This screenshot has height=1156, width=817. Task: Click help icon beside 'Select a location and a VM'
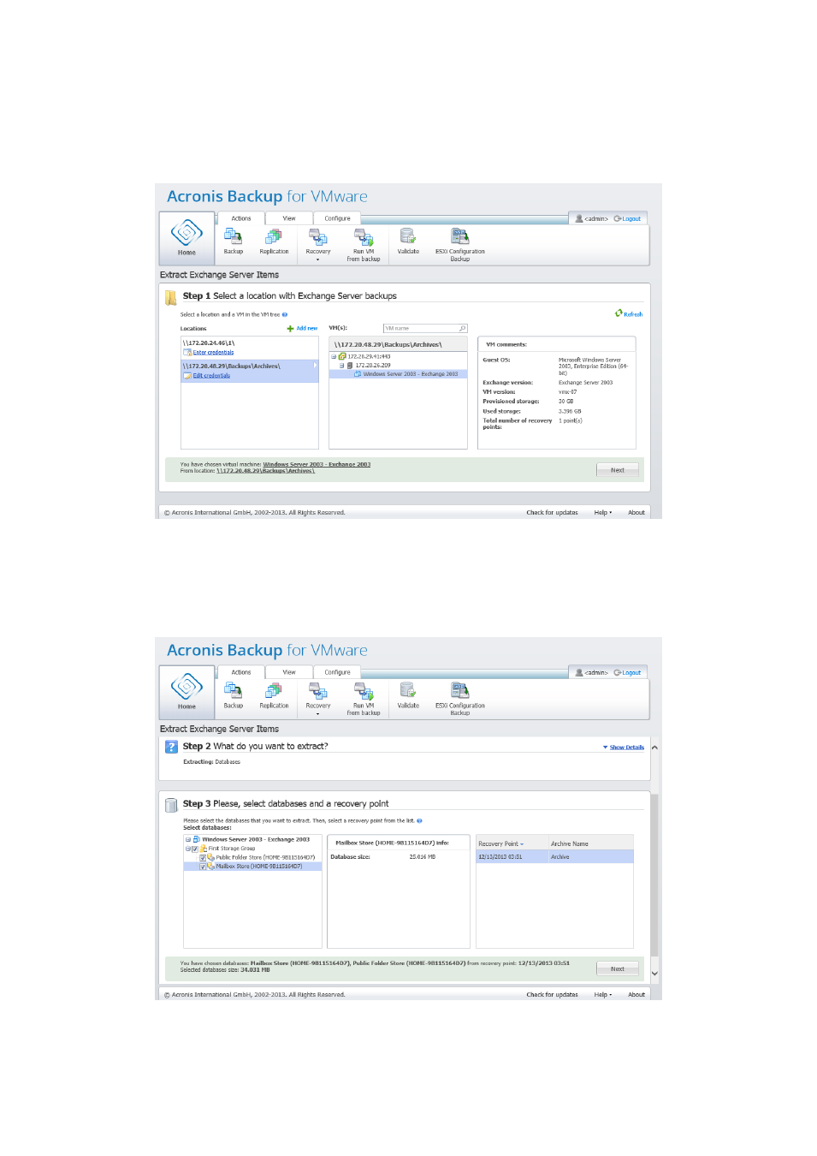(x=285, y=315)
